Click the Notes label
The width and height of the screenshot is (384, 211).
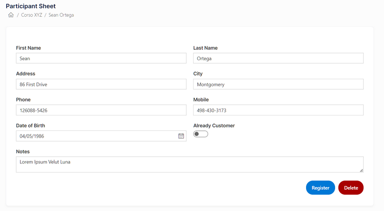click(23, 152)
